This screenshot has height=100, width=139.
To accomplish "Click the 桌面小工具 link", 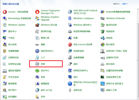I will (x=111, y=90).
